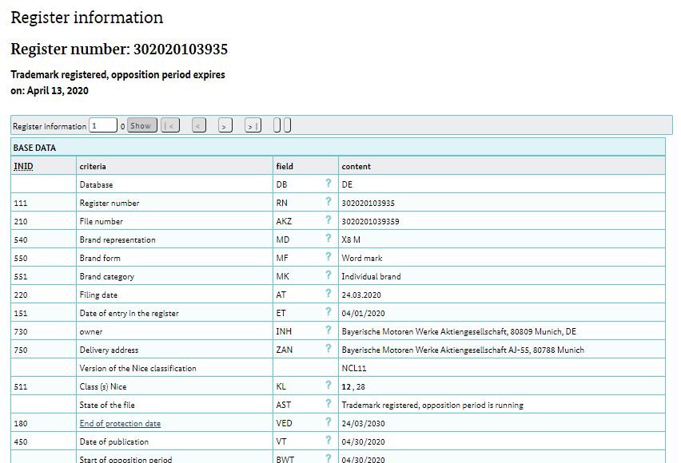Screen dimensions: 681x463
Task: Click help icon for Delivery address row
Action: 328,349
